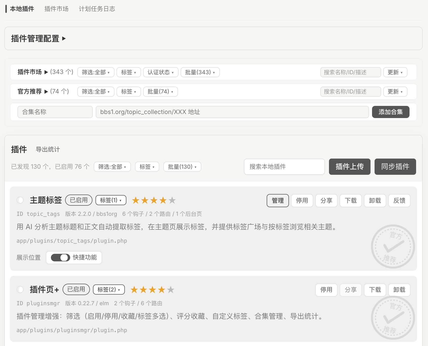The height and width of the screenshot is (346, 428).
Task: Open 标签(2) dropdown of 插件页+
Action: pyautogui.click(x=109, y=289)
